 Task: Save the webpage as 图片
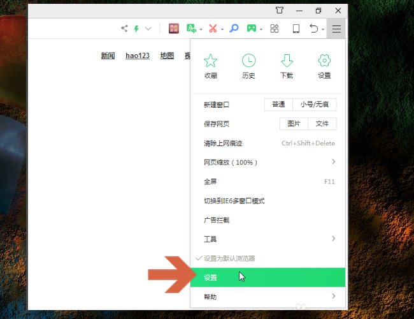(x=294, y=124)
